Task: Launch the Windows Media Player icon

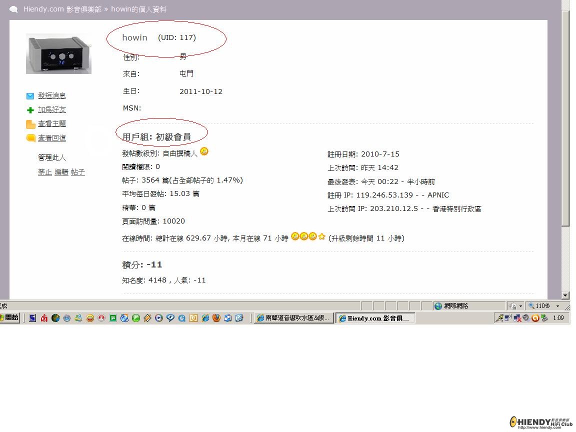Action: click(x=158, y=318)
